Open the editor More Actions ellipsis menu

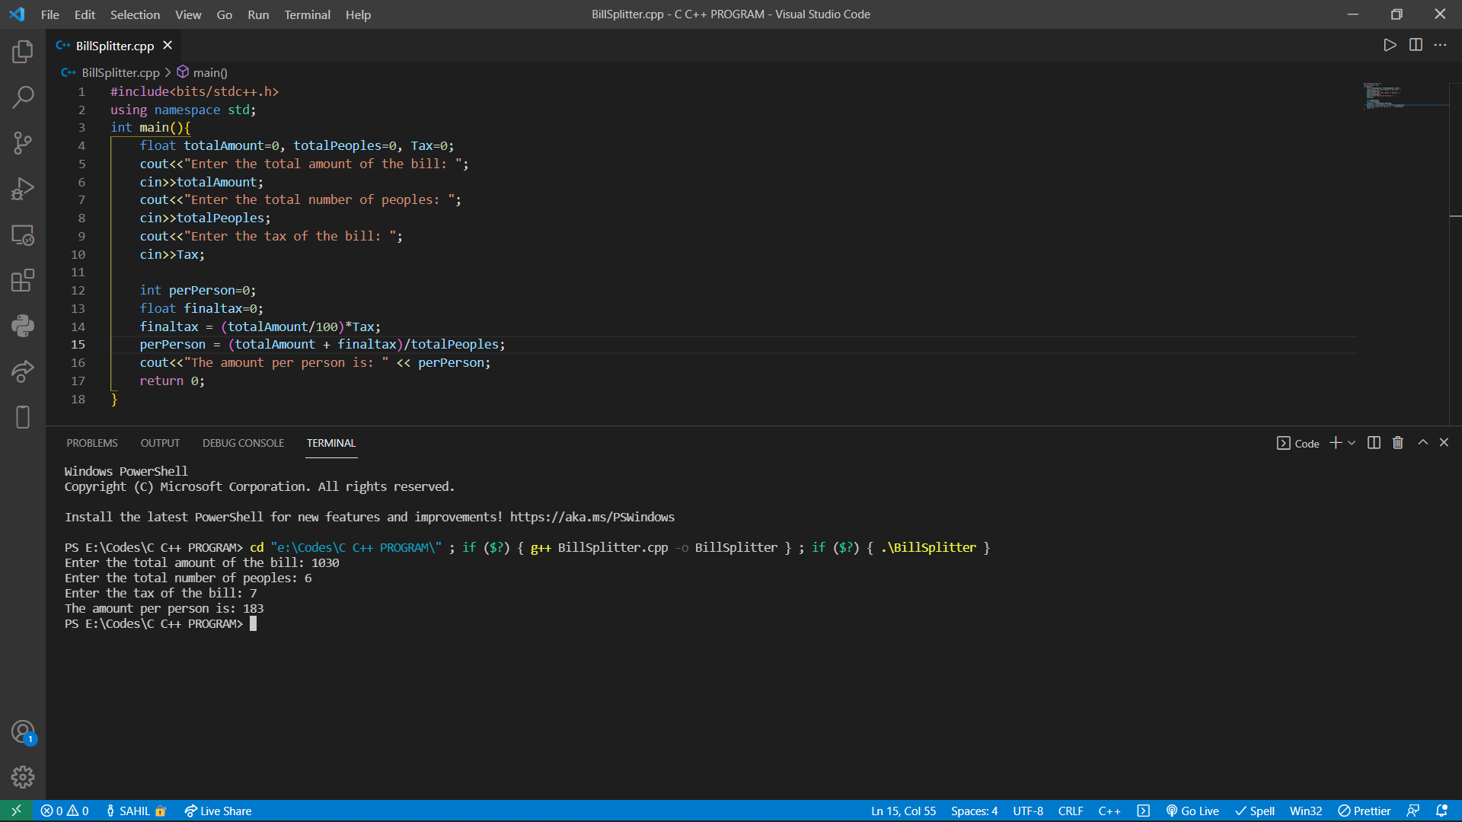point(1440,45)
